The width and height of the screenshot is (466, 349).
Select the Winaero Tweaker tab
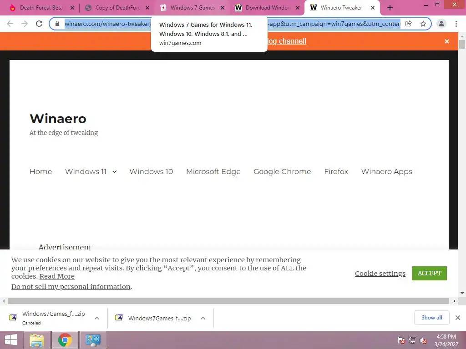[x=342, y=8]
